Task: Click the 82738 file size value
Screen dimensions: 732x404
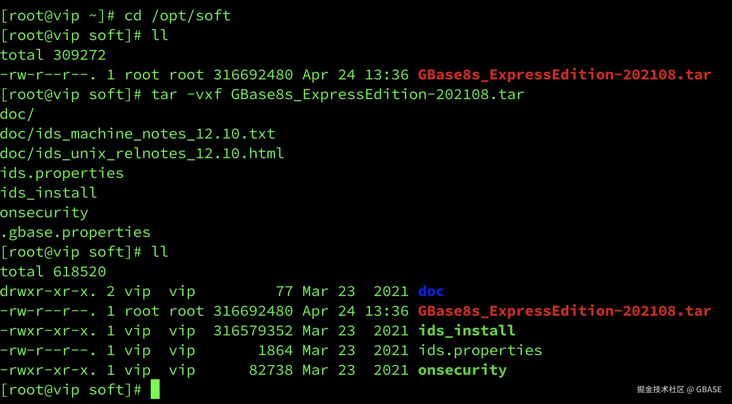Action: tap(271, 370)
